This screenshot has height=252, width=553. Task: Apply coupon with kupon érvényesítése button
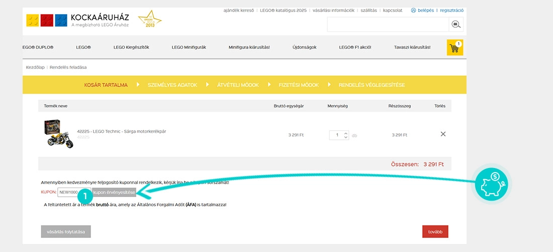pos(114,192)
